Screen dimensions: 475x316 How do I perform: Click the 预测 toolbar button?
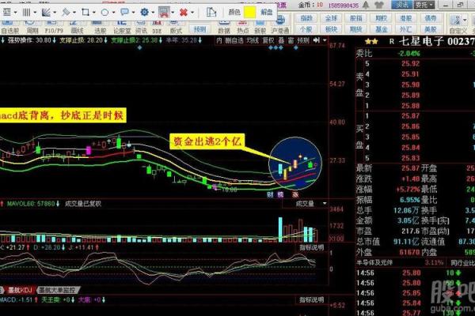point(199,29)
